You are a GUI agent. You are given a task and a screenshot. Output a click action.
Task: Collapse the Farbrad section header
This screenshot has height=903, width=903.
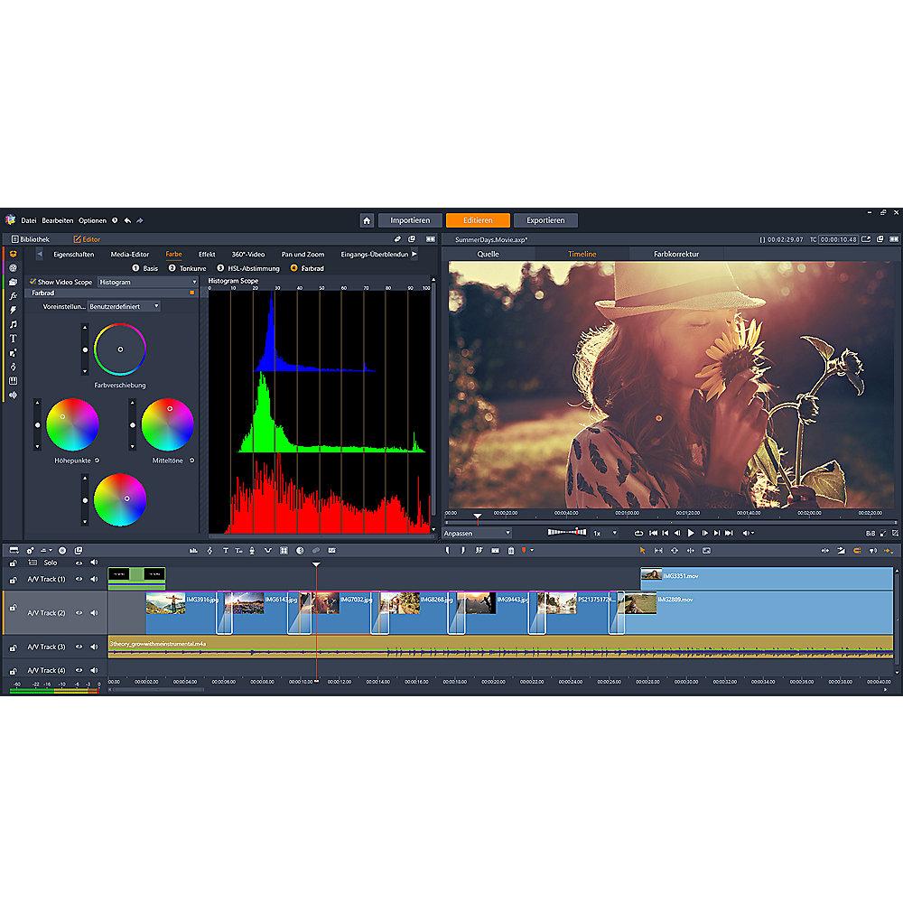tap(112, 293)
